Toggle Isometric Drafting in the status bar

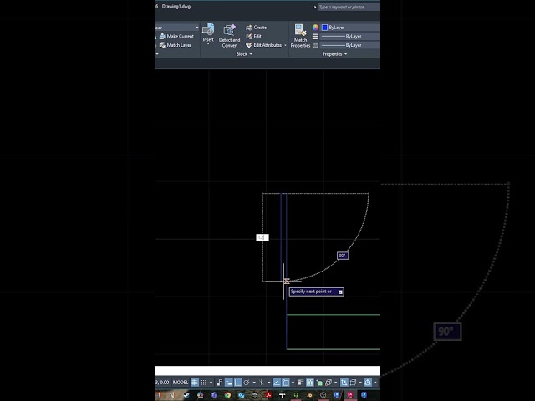[x=262, y=383]
